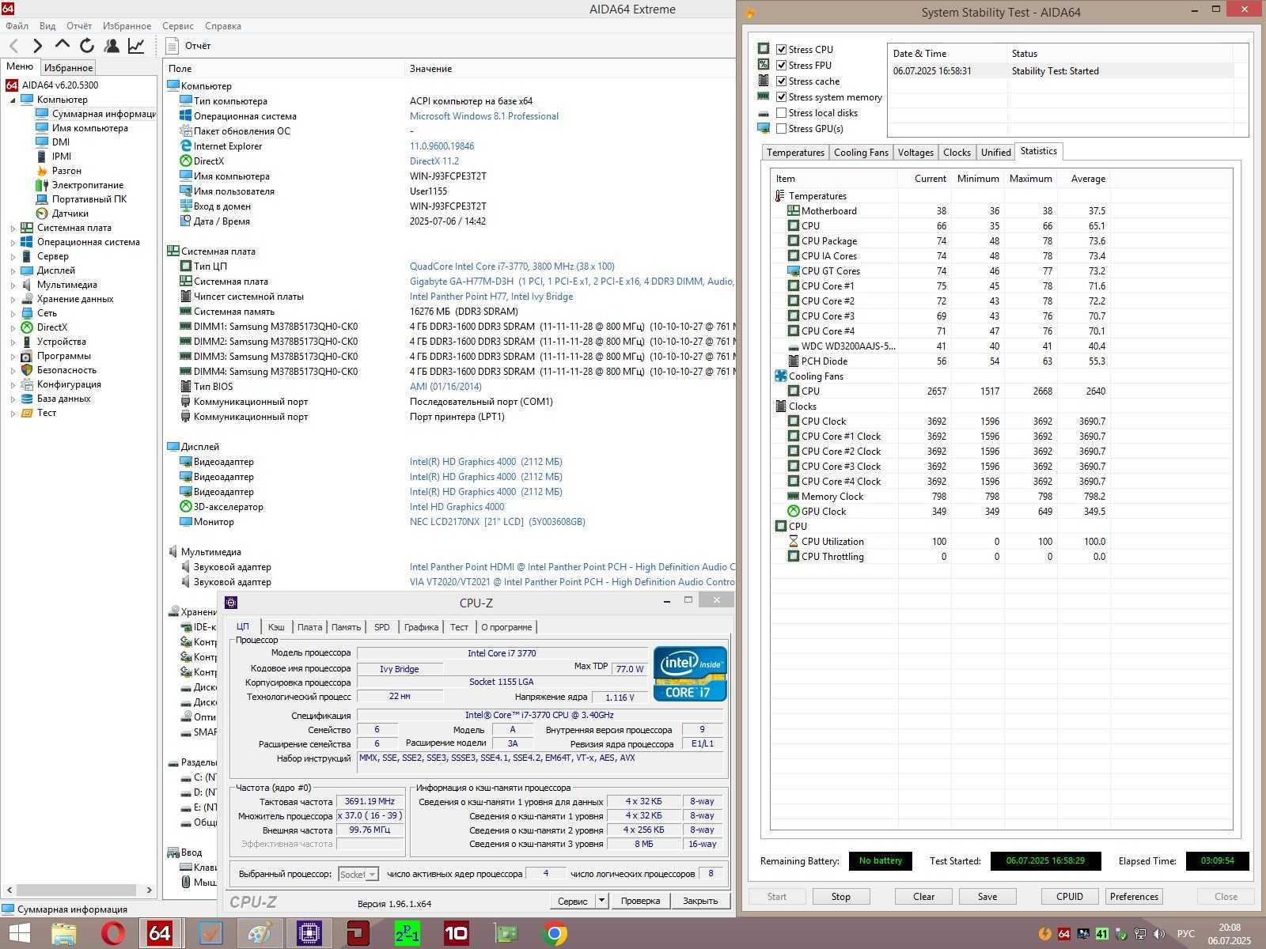This screenshot has height=949, width=1266.
Task: Click the up-level arrow in AIDA64 toolbar
Action: [63, 45]
